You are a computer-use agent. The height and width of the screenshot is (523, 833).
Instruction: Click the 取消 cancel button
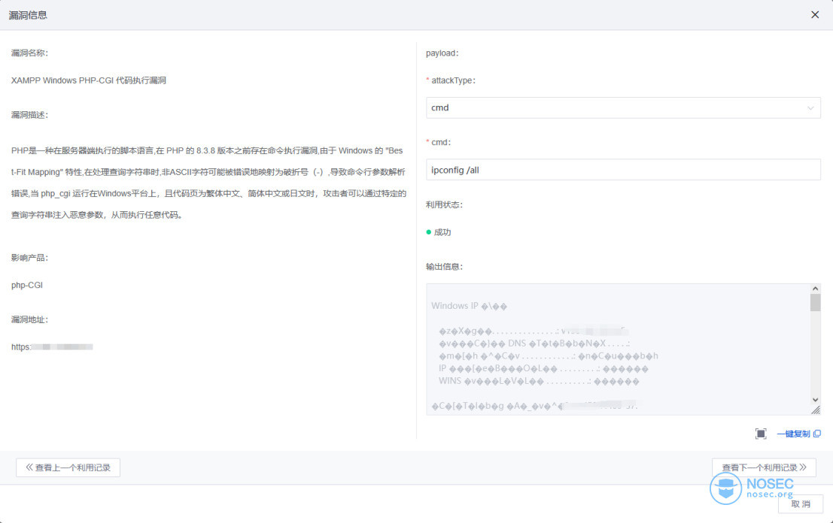click(x=801, y=504)
